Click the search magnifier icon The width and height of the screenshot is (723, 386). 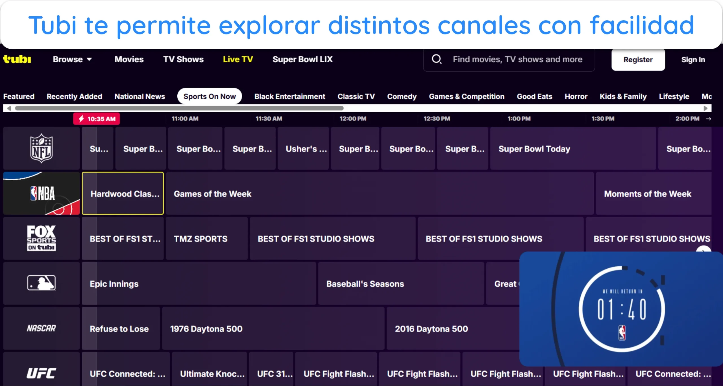(436, 59)
